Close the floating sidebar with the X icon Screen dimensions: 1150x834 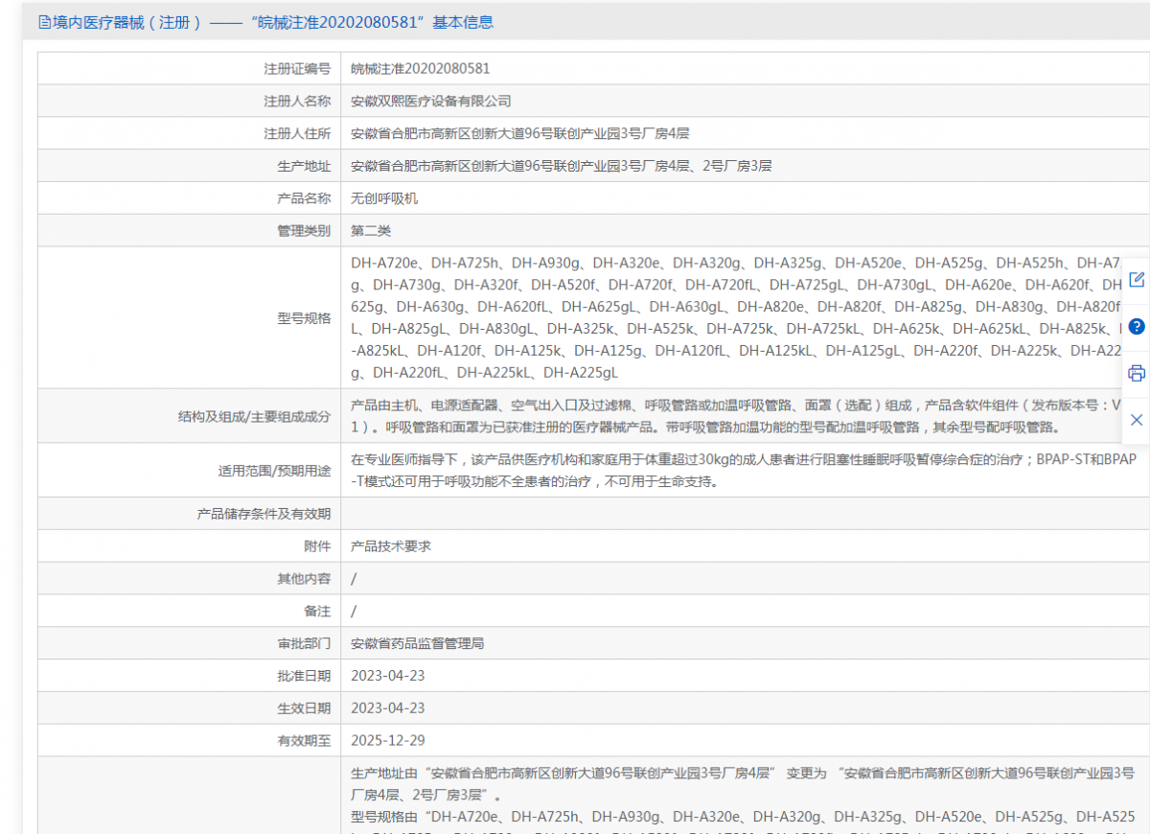[x=1137, y=420]
